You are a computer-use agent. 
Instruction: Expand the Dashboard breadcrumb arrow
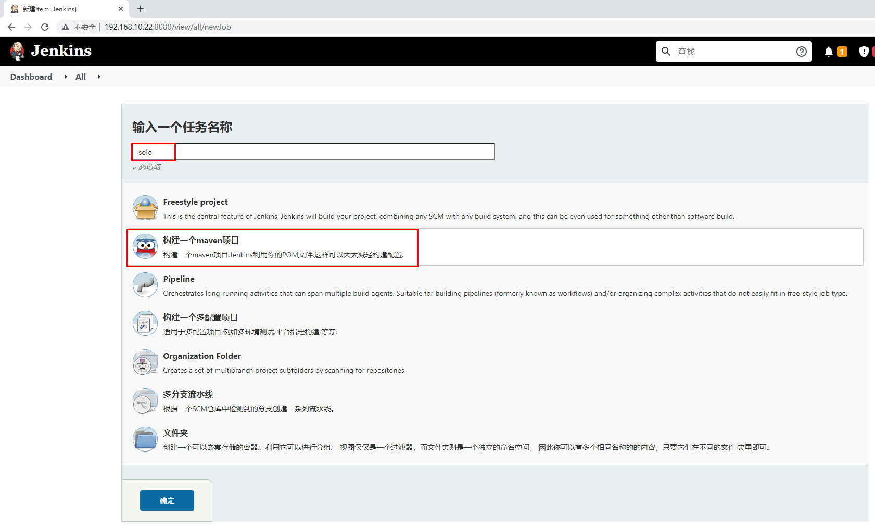tap(66, 77)
